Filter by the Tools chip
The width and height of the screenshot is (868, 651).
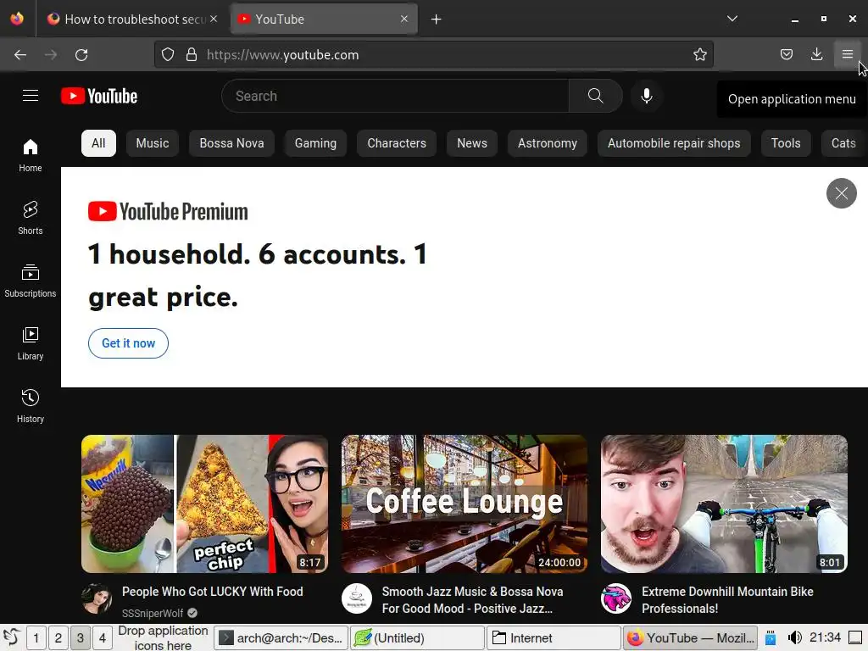[786, 143]
